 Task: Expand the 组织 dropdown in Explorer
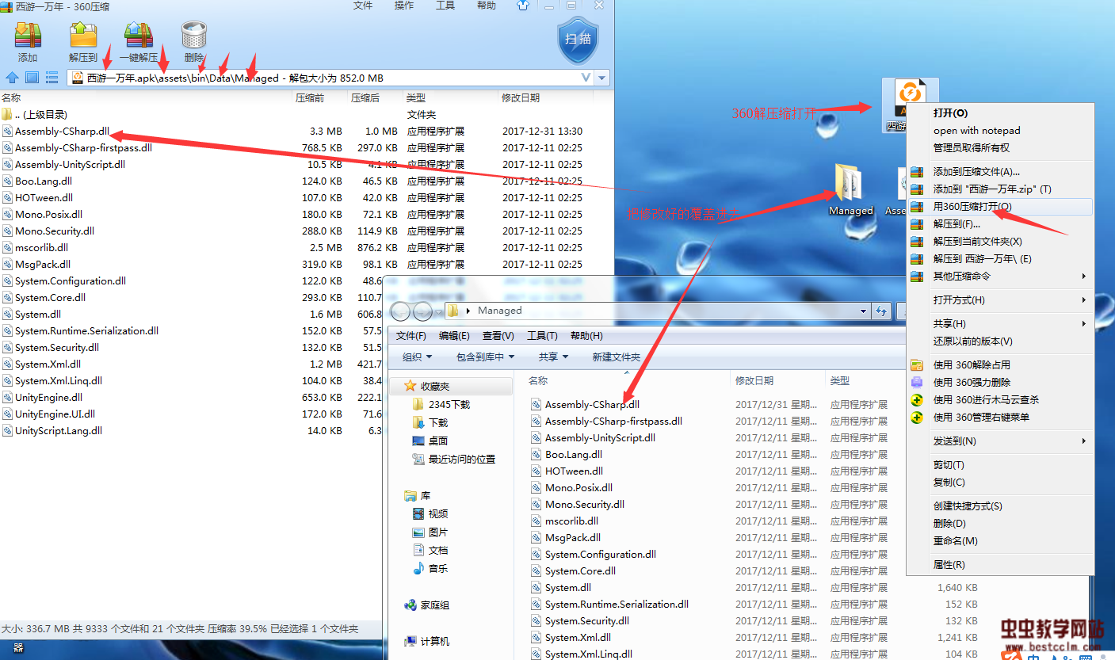point(417,357)
